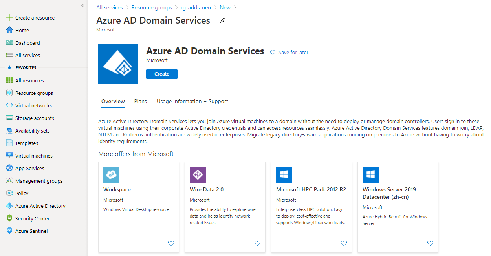Screen dimensions: 491x256
Task: Favorite the Workspace offer with its heart
Action: pos(171,243)
